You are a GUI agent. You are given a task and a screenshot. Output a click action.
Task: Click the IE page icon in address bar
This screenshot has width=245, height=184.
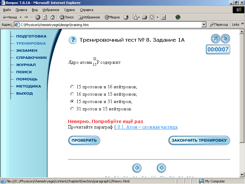(x=17, y=25)
